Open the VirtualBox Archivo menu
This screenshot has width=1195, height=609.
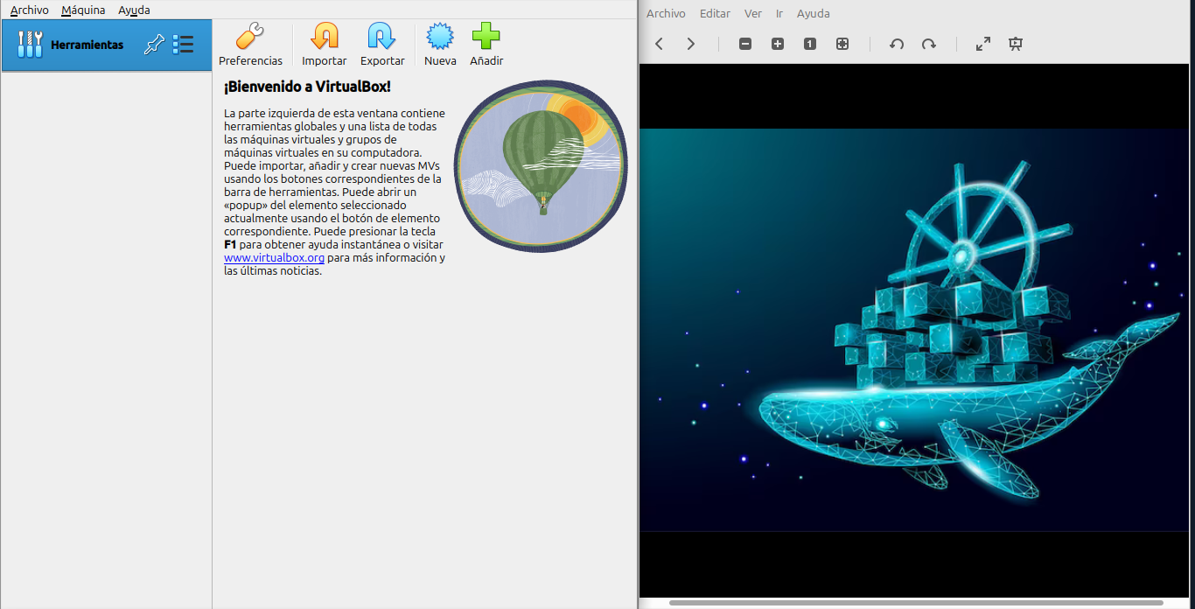click(x=30, y=10)
